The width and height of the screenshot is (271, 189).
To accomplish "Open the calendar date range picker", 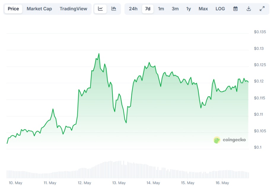I will point(235,9).
